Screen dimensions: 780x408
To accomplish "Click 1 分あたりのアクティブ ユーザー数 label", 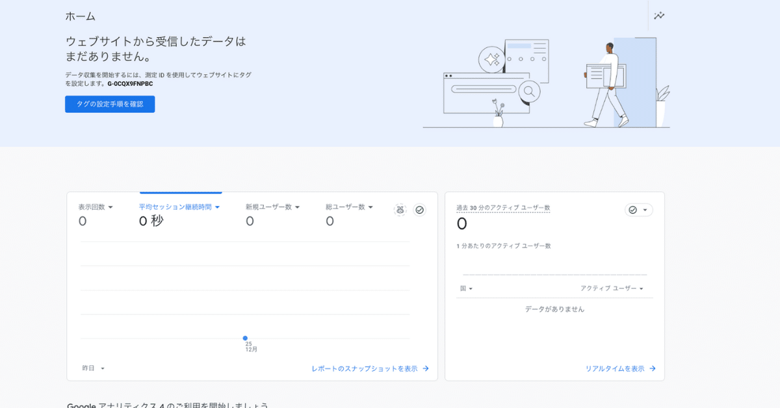I will point(504,246).
